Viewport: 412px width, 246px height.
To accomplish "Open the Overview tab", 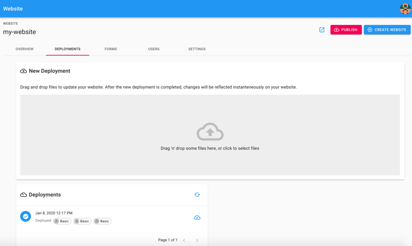I will [25, 49].
